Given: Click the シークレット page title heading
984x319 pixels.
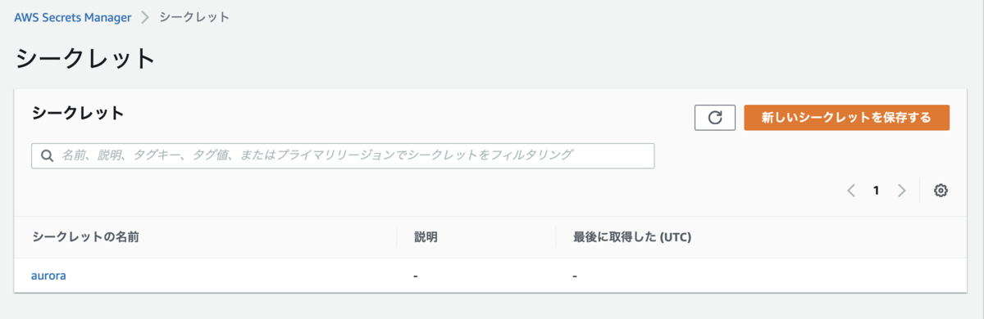Looking at the screenshot, I should [84, 59].
